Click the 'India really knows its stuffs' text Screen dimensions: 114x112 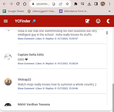(73, 35)
